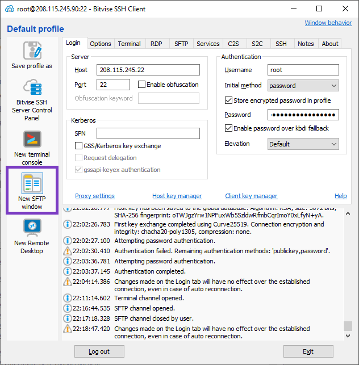Click warning icon for 22:04:14.386 log entry
Image resolution: width=359 pixels, height=365 pixels.
[68, 282]
